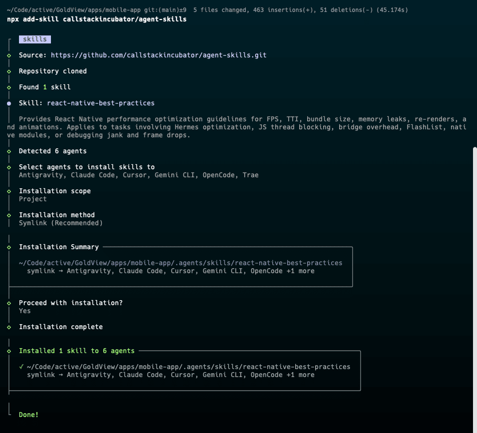Click the diamond beside Proceed with installation
Viewport: 477px width, 433px height.
coord(9,303)
